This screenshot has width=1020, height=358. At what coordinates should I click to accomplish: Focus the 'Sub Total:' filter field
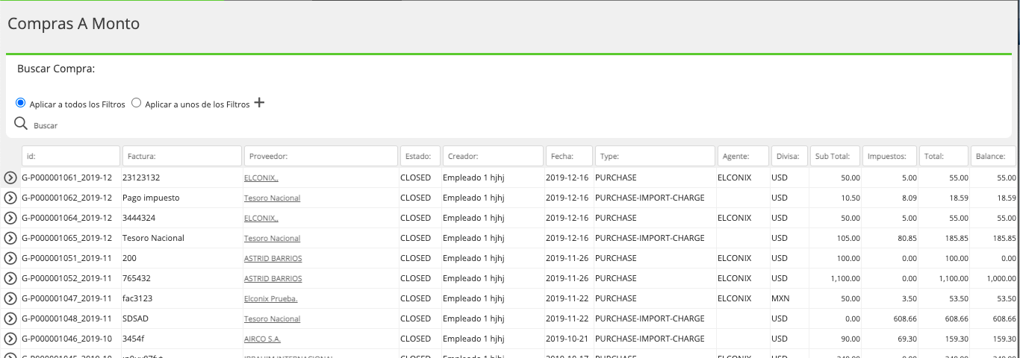point(836,156)
